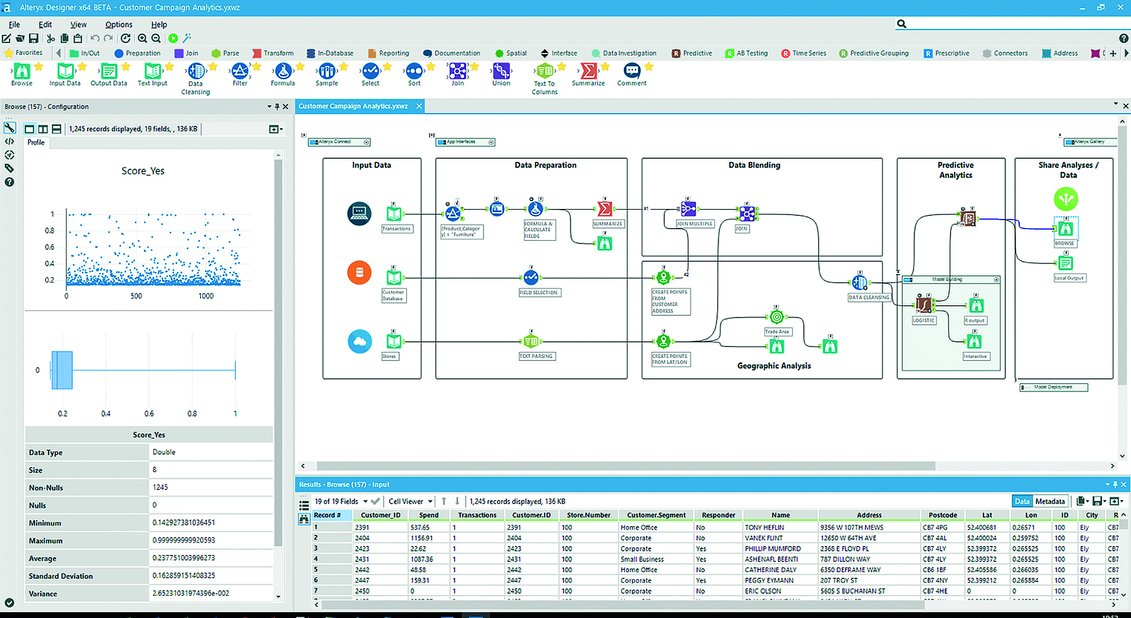Click the Text Parsing node on canvas

point(531,341)
